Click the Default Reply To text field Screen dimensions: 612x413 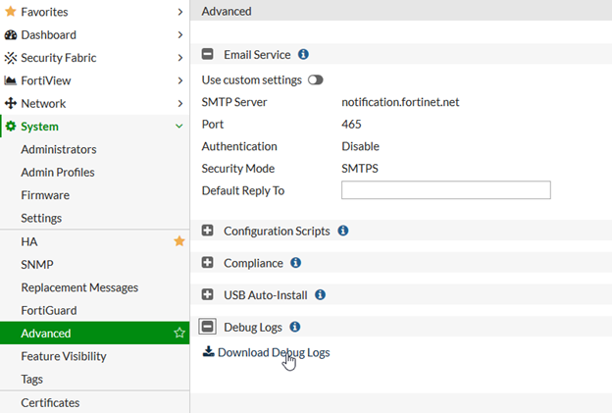(445, 190)
